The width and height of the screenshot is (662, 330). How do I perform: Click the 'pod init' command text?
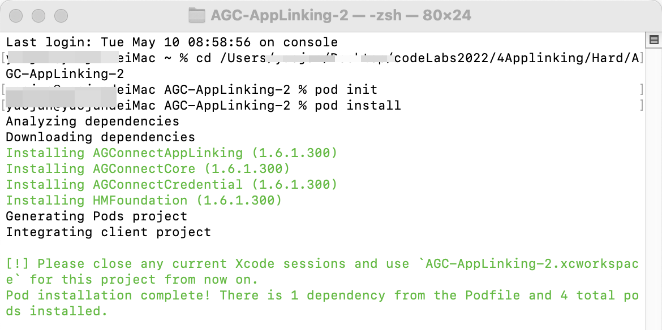click(346, 90)
